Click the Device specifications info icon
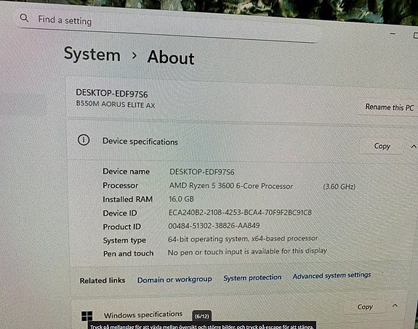Screen dimensions: 418x329 pyautogui.click(x=84, y=140)
